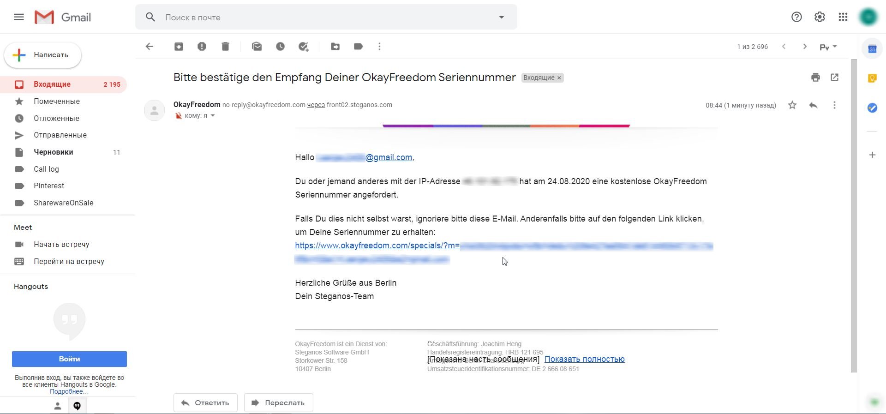886x414 pixels.
Task: Click the Meet section heading
Action: pos(23,228)
